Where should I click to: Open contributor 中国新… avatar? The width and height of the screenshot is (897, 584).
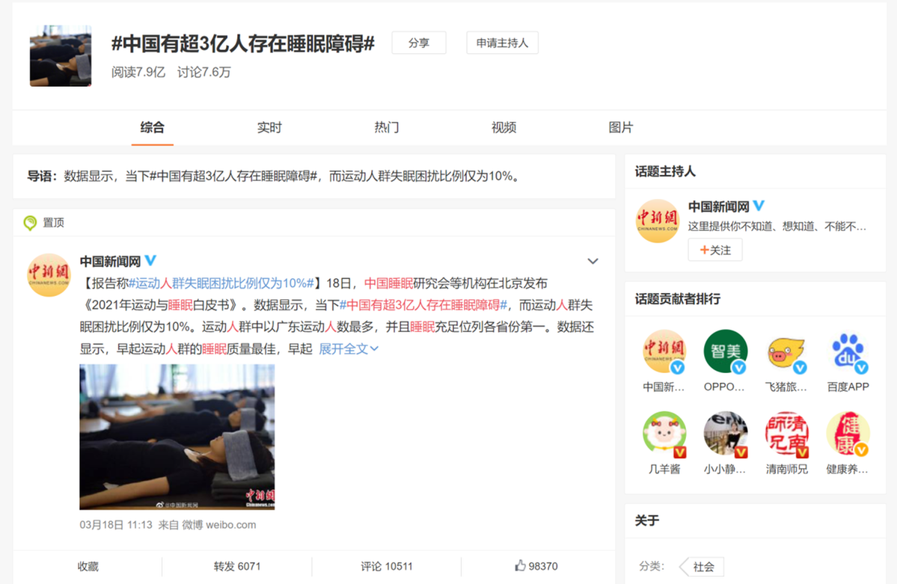click(664, 351)
